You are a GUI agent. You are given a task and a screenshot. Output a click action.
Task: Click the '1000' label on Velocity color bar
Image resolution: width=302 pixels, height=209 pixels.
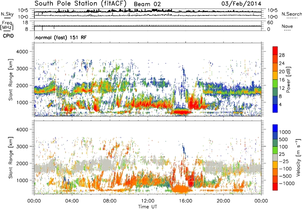pyautogui.click(x=285, y=132)
